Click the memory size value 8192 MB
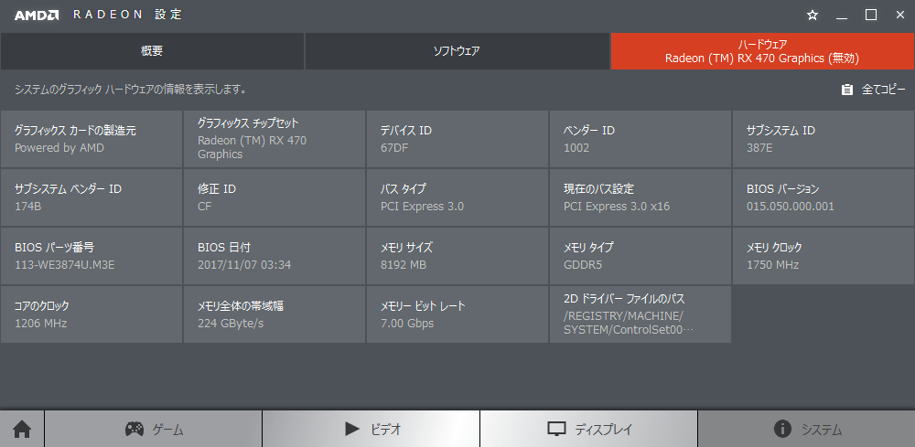This screenshot has width=915, height=447. click(x=404, y=264)
